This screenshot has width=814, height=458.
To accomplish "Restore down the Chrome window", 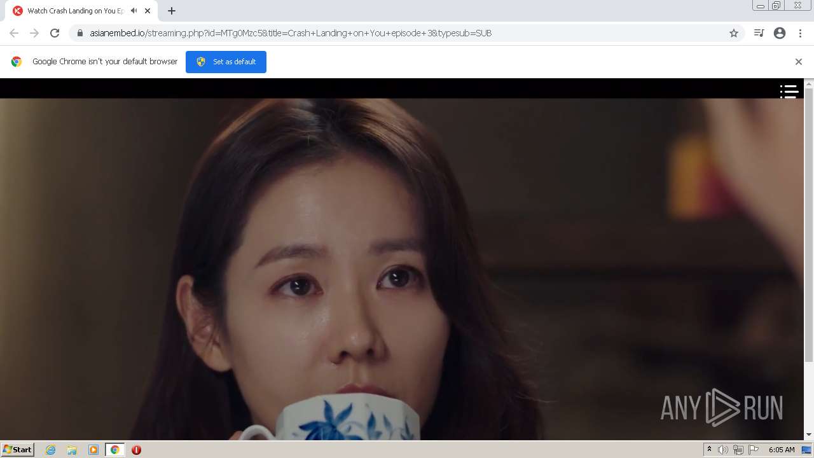I will (776, 6).
